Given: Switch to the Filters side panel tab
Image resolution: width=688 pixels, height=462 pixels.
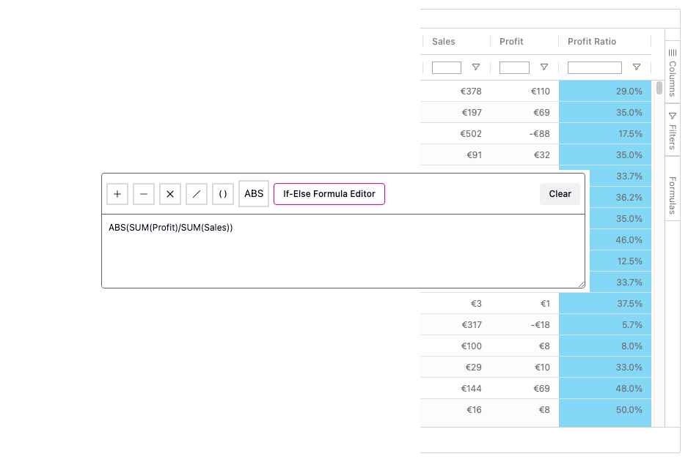Looking at the screenshot, I should tap(672, 130).
